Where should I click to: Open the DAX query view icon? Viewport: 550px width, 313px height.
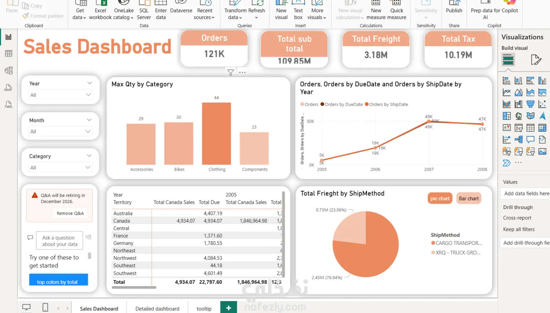click(x=8, y=87)
